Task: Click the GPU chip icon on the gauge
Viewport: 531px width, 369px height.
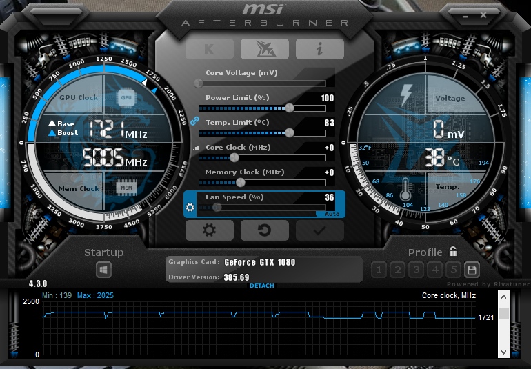Action: click(126, 97)
